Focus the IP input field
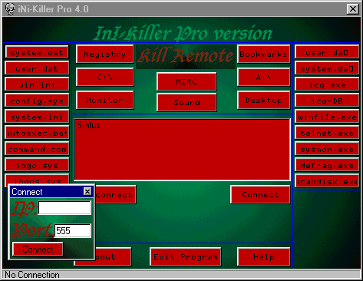363x281 pixels. [64, 207]
